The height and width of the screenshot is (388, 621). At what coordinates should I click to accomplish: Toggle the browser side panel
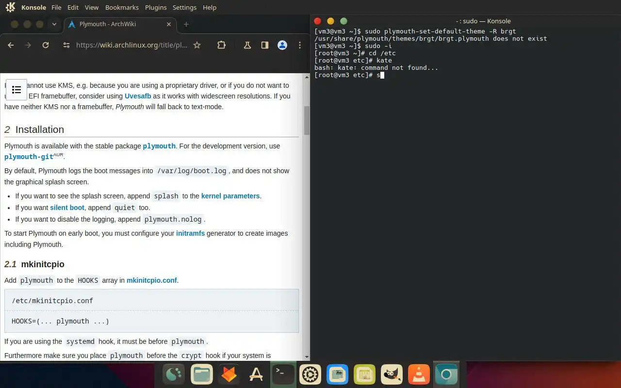tap(264, 45)
